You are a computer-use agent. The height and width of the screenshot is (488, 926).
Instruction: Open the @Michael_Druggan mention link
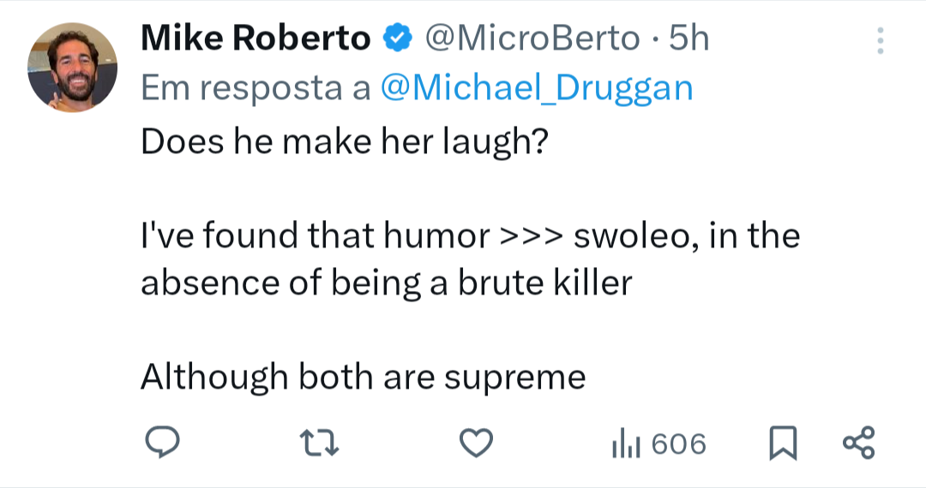(x=537, y=88)
